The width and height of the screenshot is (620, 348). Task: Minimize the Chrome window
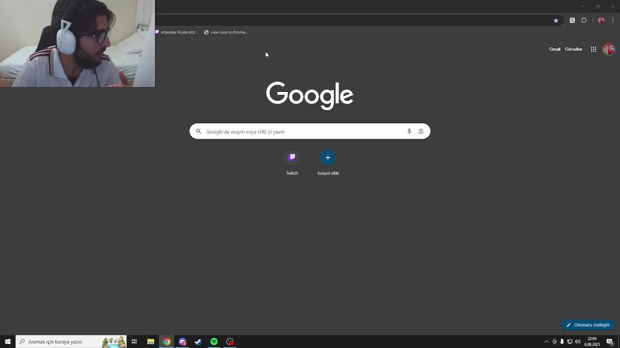(x=583, y=6)
